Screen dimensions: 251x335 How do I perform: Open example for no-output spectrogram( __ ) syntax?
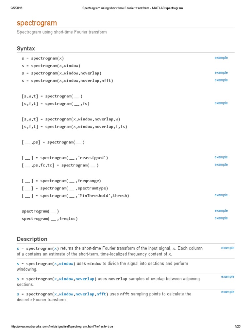point(221,211)
